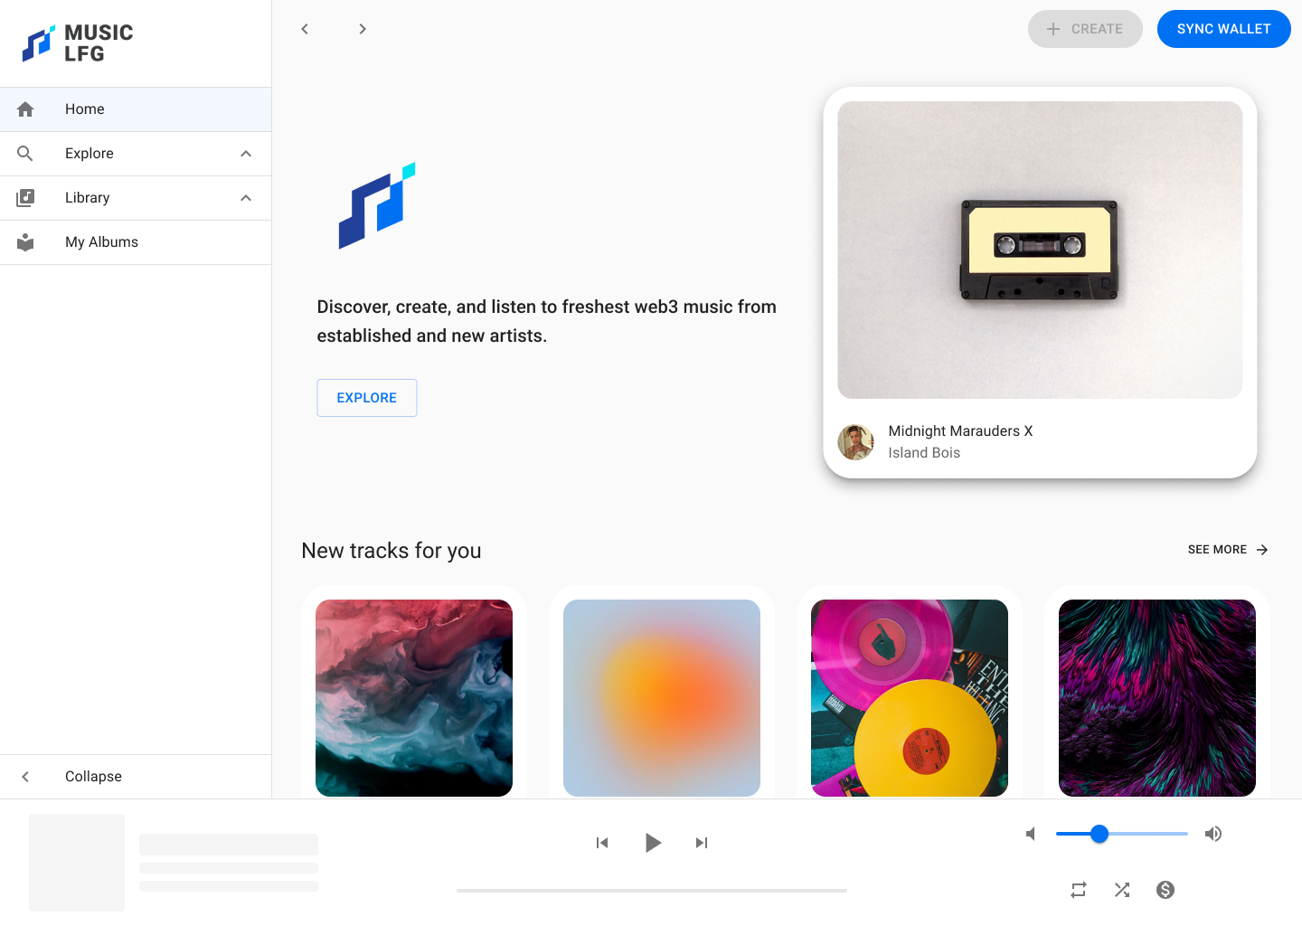The image size is (1302, 926).
Task: Click the Explore magnifier icon
Action: (25, 154)
